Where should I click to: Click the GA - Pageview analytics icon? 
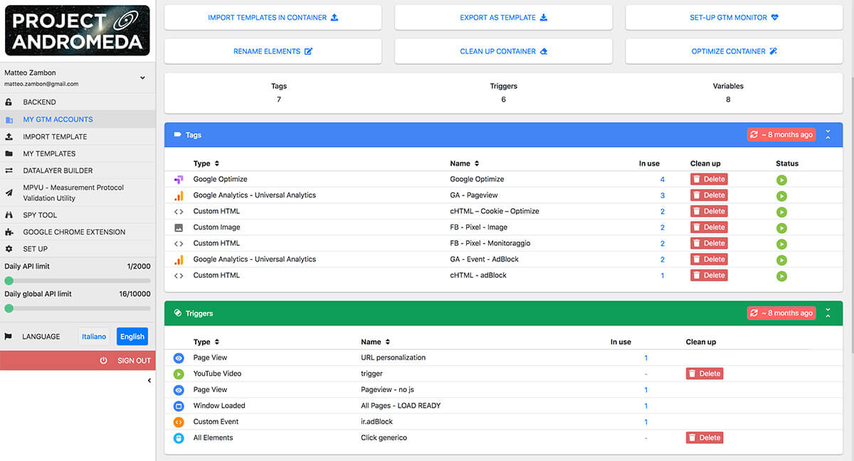click(x=179, y=195)
